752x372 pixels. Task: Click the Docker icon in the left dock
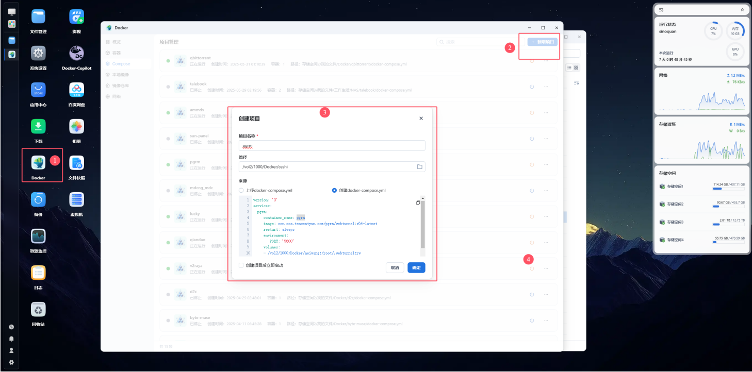[11, 54]
